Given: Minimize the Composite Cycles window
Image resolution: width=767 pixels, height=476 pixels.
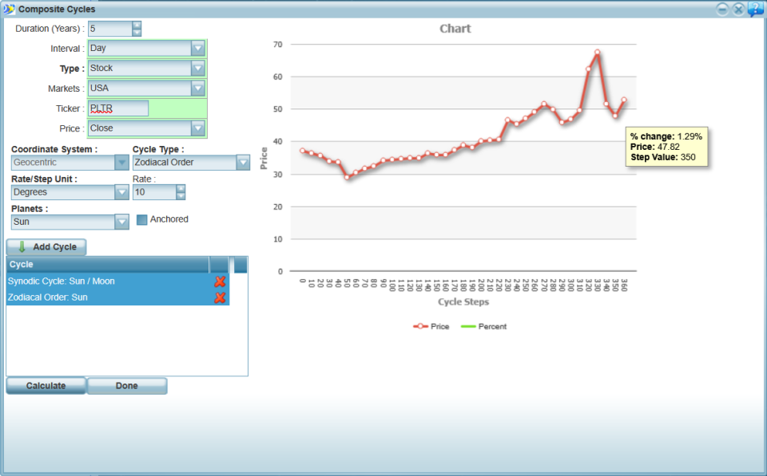Looking at the screenshot, I should pyautogui.click(x=722, y=10).
